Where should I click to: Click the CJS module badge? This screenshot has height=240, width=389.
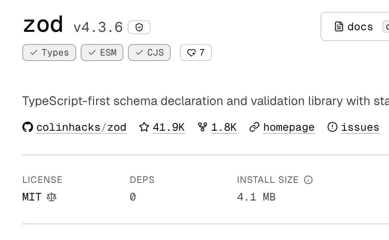[x=149, y=53]
